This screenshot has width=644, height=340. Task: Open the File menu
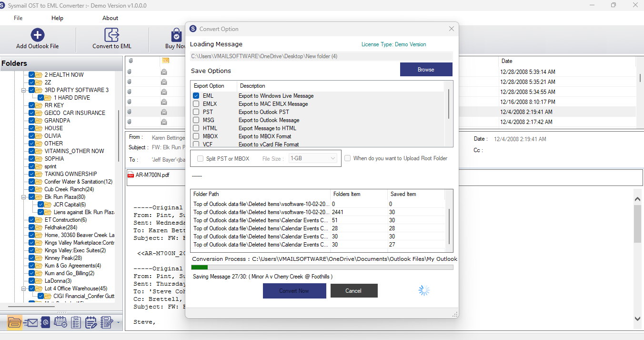[18, 18]
